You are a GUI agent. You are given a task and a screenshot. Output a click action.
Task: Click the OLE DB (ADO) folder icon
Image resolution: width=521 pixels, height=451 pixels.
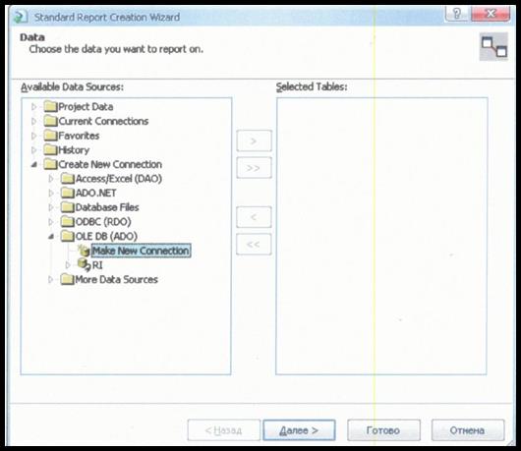(x=68, y=236)
